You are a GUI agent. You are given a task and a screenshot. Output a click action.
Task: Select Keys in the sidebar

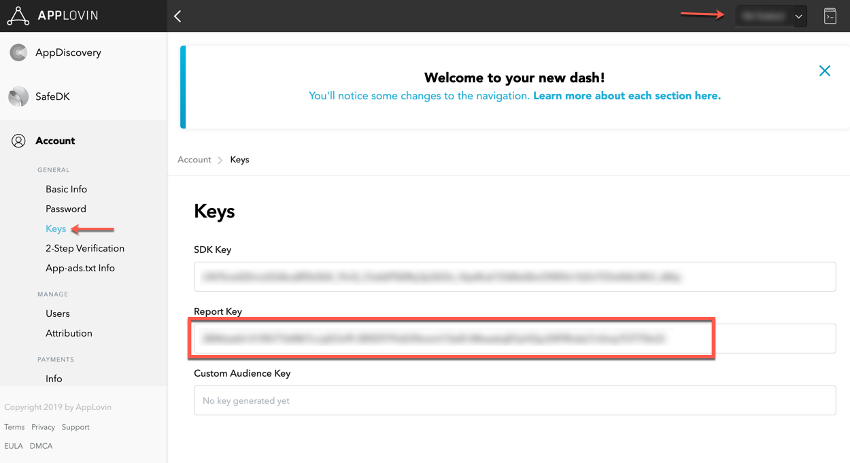click(56, 228)
